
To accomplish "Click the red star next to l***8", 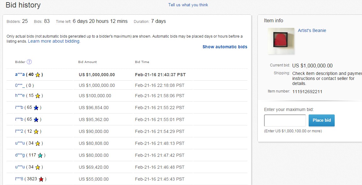I will point(41,179).
